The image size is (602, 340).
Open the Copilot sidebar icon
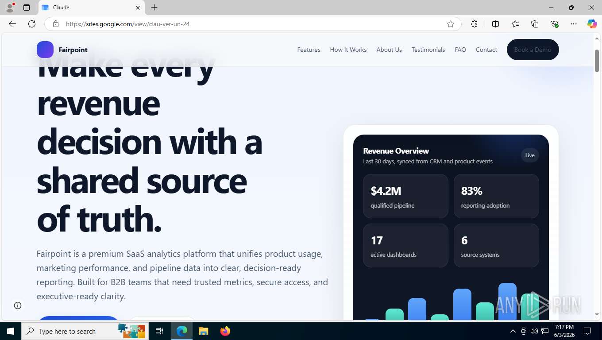592,24
